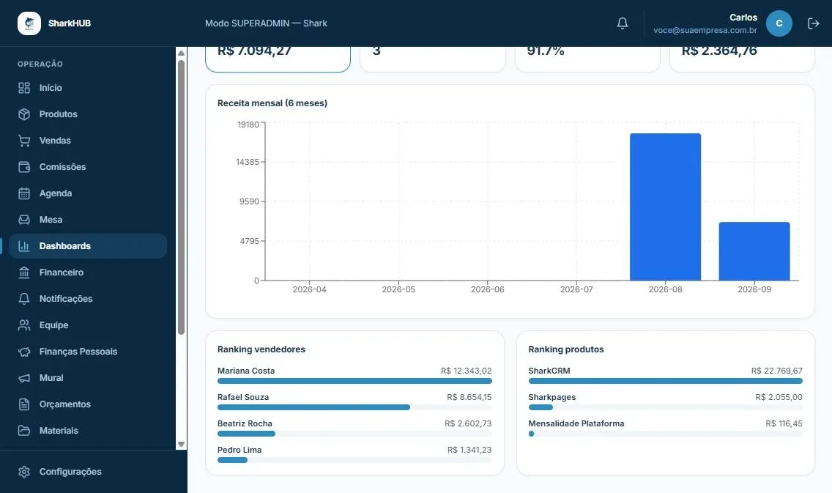The height and width of the screenshot is (493, 832).
Task: Click the Mural megaphone icon
Action: (24, 378)
